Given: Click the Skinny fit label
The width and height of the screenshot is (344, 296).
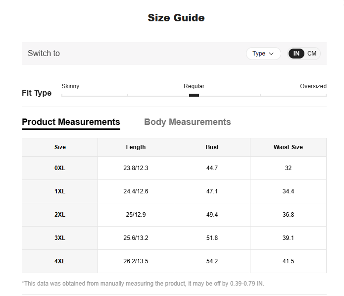Looking at the screenshot, I should [x=70, y=86].
